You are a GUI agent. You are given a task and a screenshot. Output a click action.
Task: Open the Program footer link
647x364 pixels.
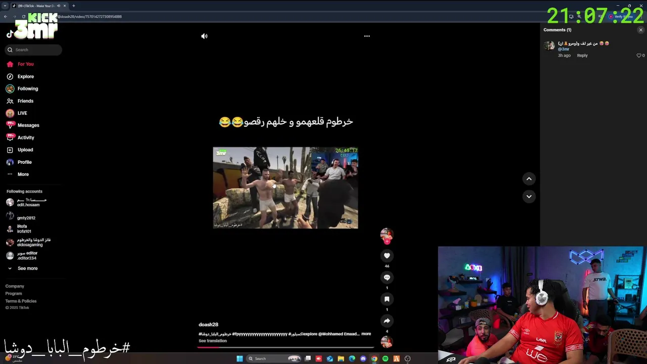coord(14,294)
